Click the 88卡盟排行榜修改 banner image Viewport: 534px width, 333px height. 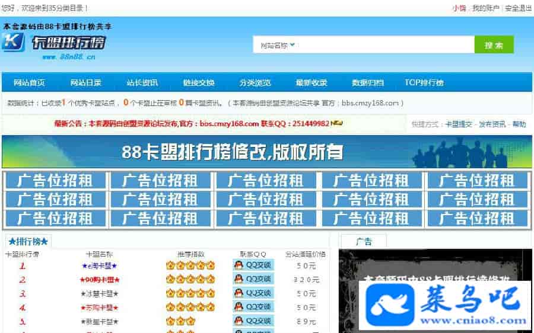click(266, 152)
